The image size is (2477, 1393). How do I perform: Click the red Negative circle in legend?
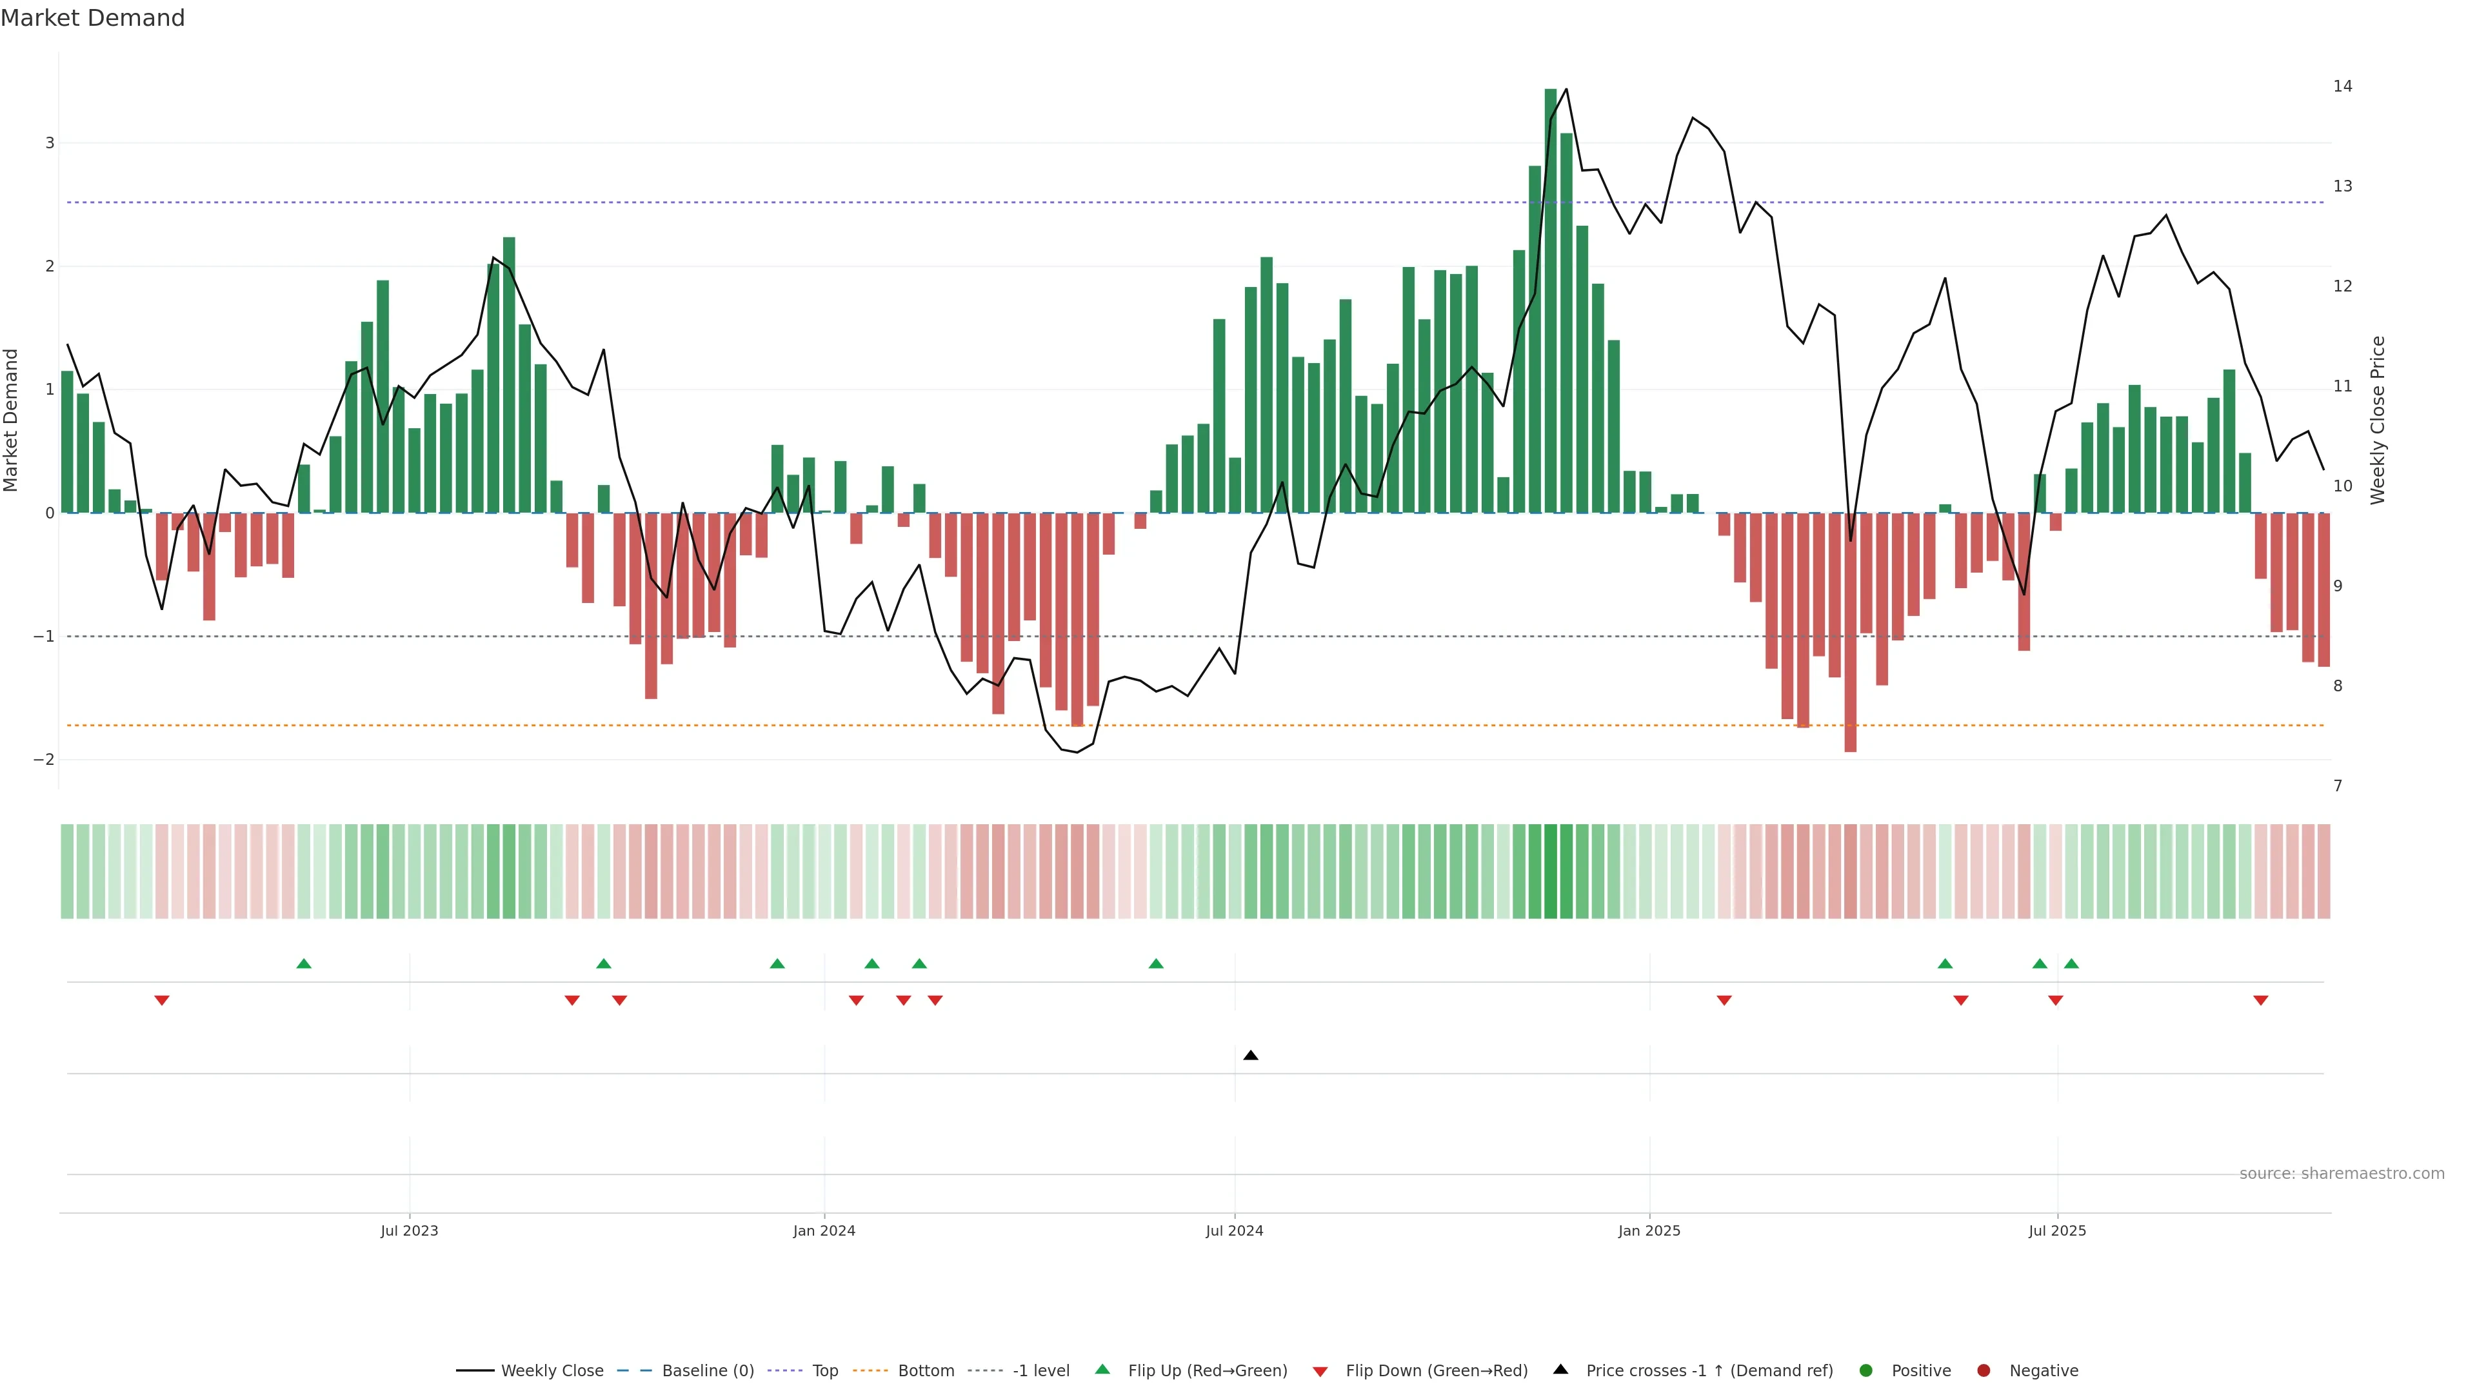pos(1984,1370)
